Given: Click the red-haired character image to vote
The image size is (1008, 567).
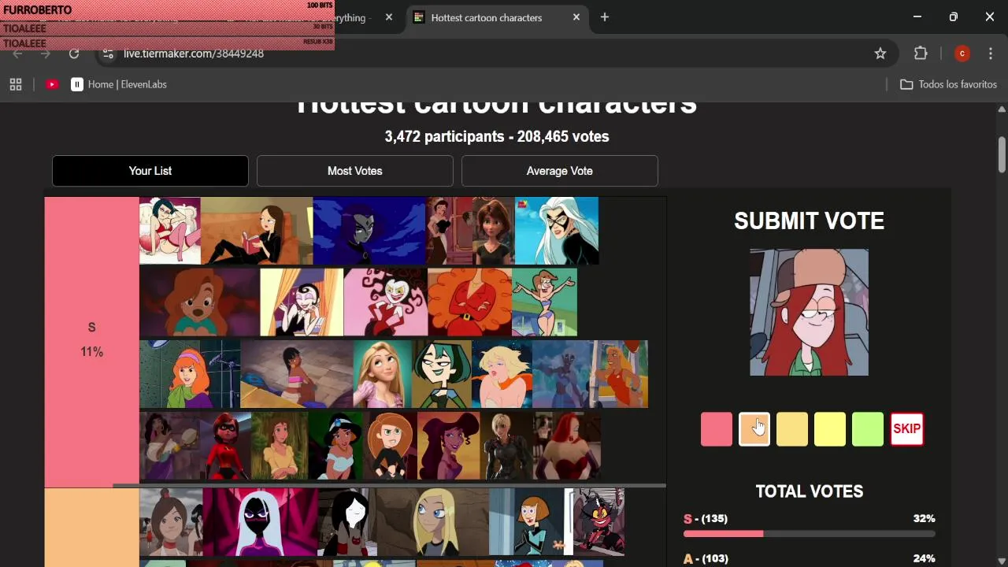Looking at the screenshot, I should 809,313.
